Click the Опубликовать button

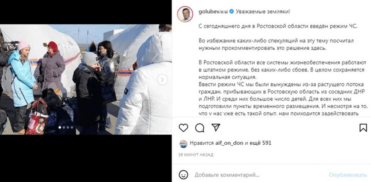(x=348, y=175)
